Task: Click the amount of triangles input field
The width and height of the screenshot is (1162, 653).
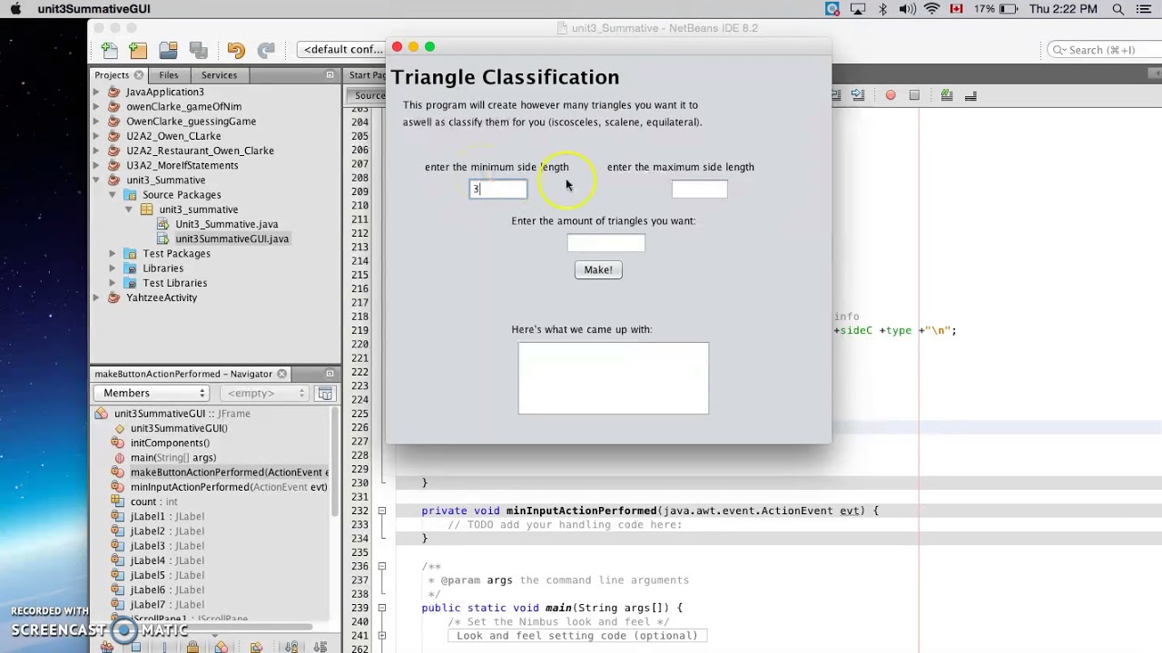Action: 606,242
